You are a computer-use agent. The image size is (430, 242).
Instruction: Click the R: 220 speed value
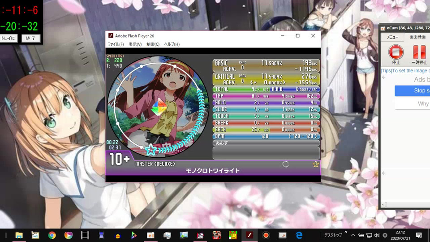(x=114, y=60)
